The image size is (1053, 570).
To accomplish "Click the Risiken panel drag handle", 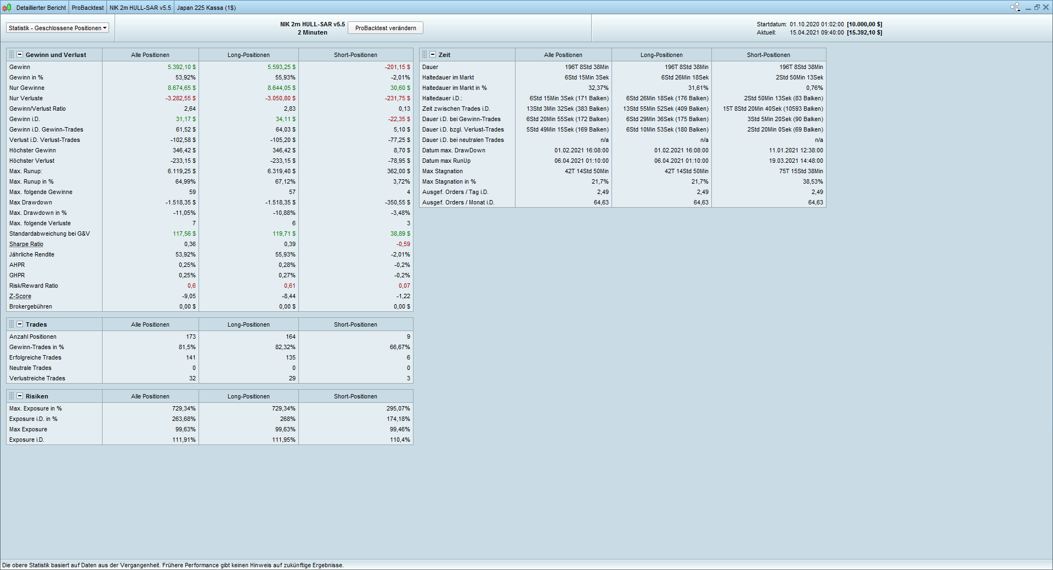I will 12,396.
